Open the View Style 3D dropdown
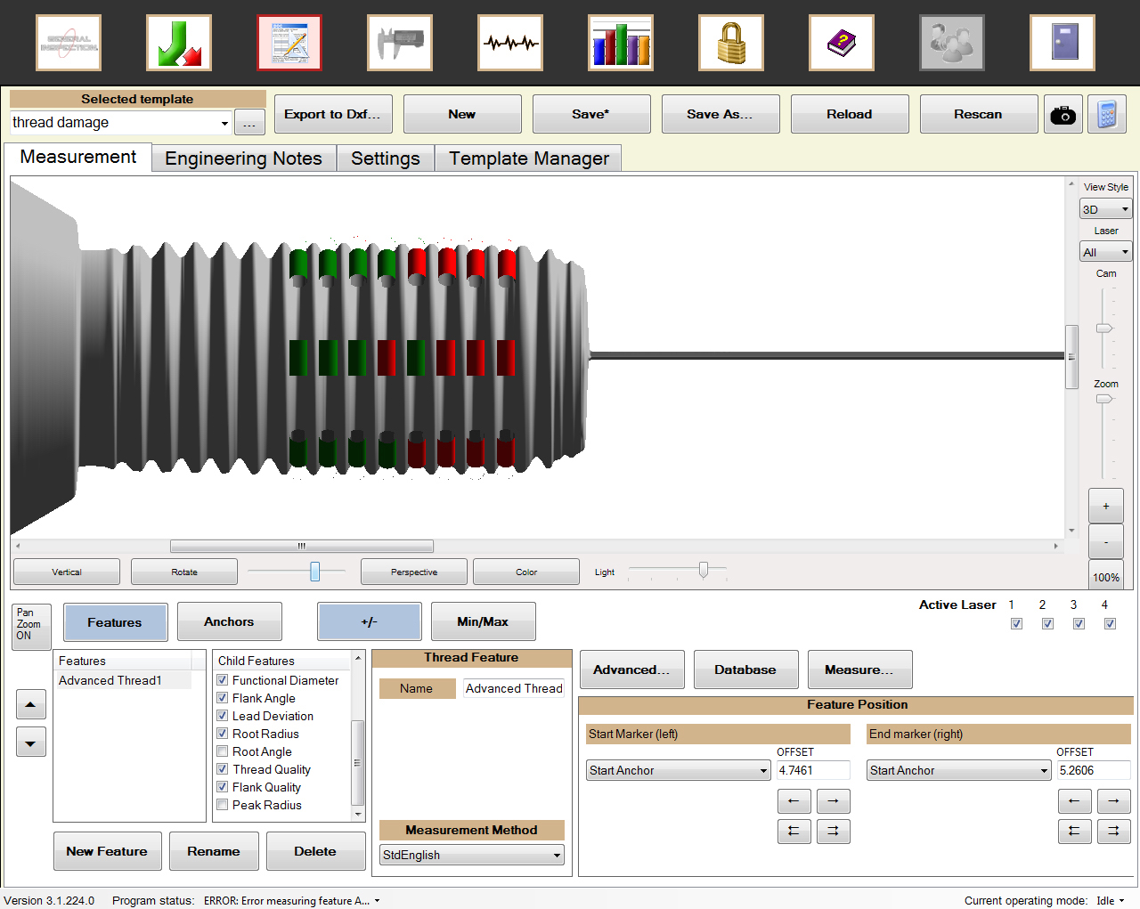The width and height of the screenshot is (1140, 909). point(1105,209)
